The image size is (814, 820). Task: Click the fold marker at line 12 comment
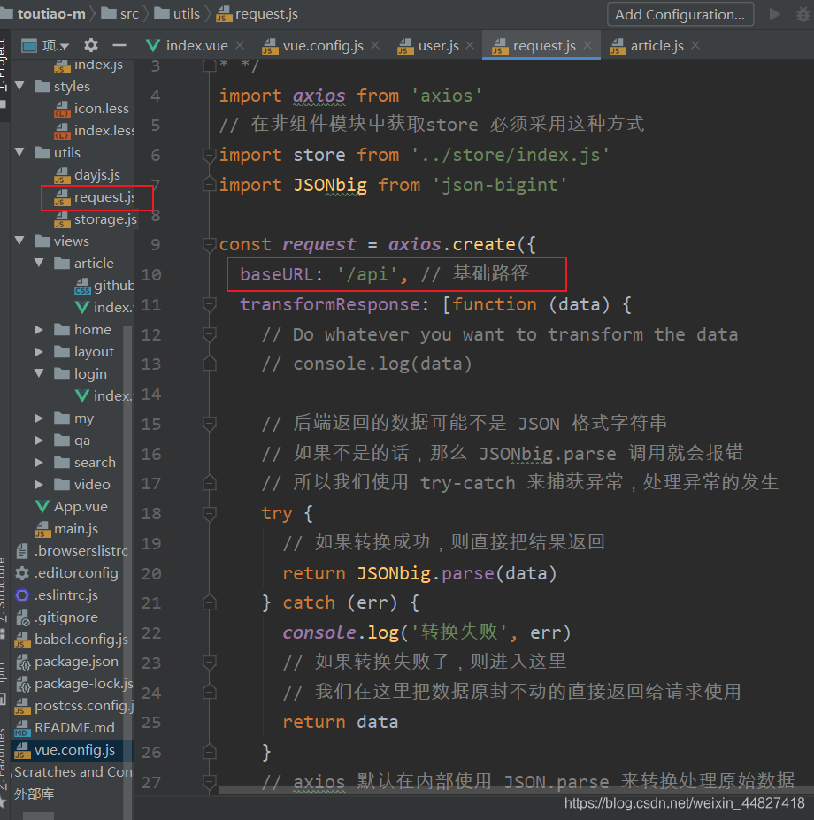(x=210, y=334)
